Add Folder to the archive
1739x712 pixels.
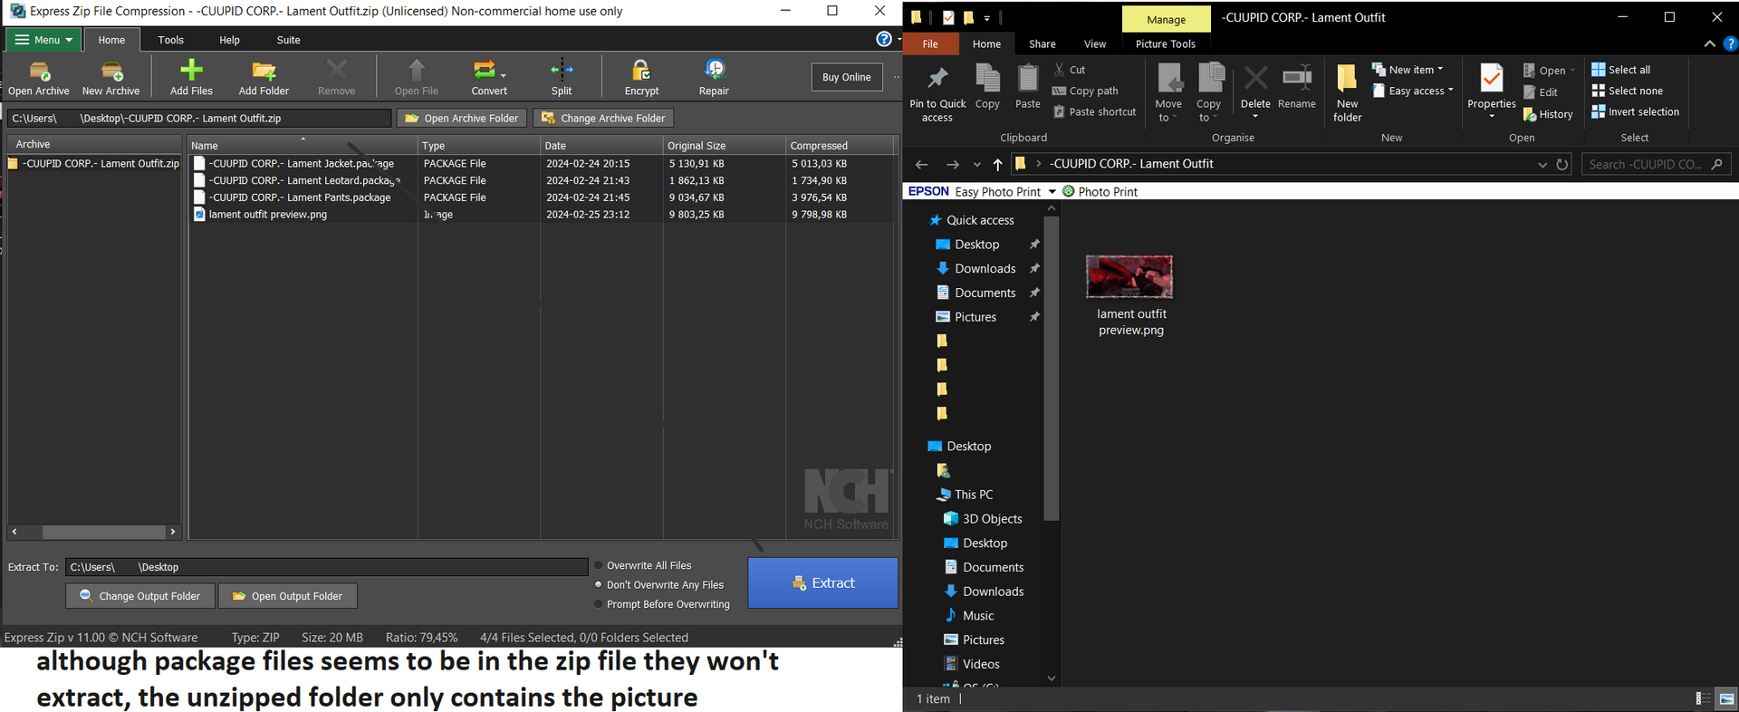264,78
